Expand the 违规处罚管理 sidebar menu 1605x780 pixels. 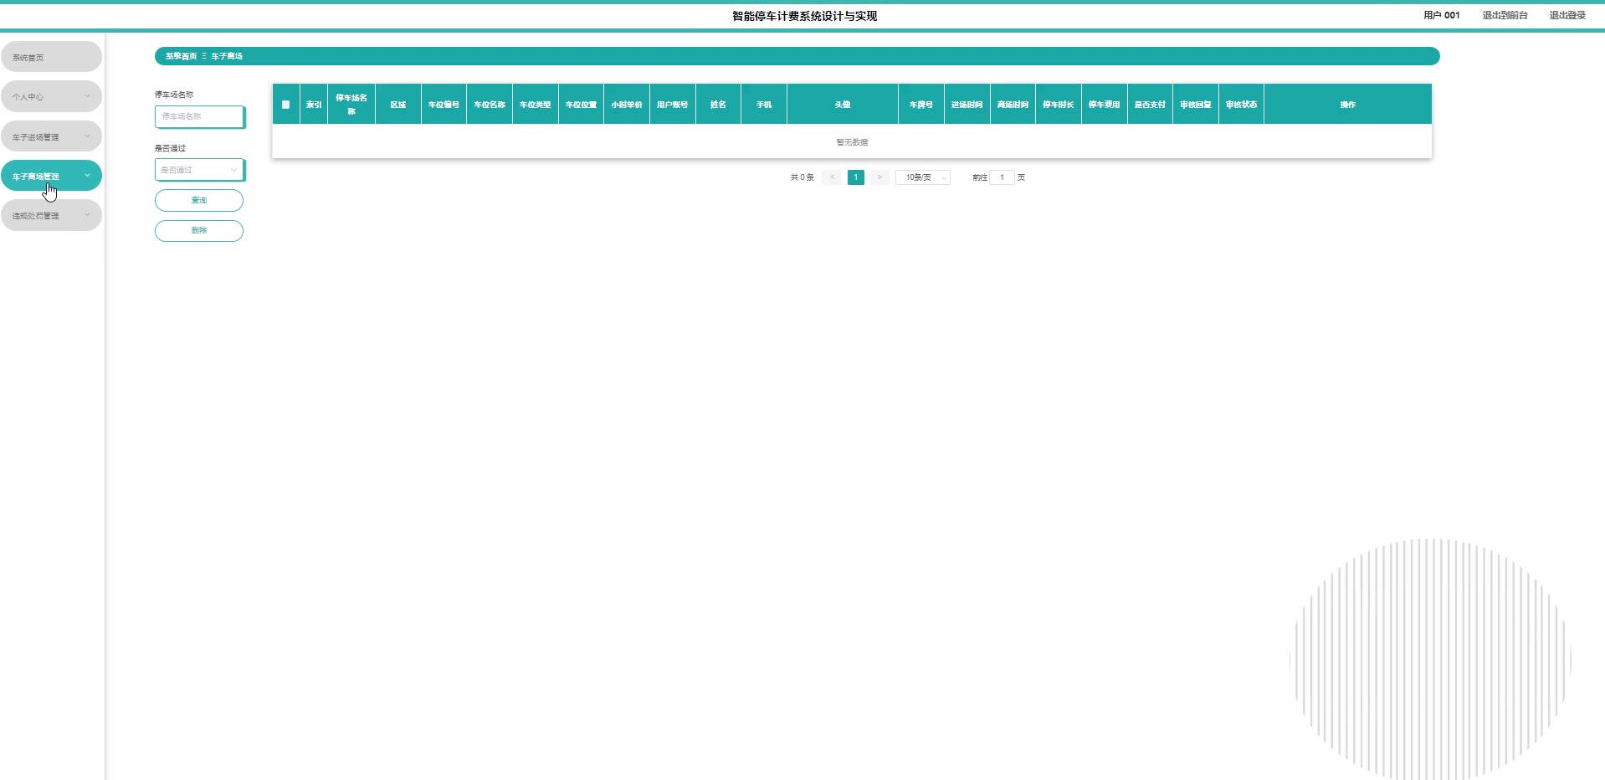51,215
